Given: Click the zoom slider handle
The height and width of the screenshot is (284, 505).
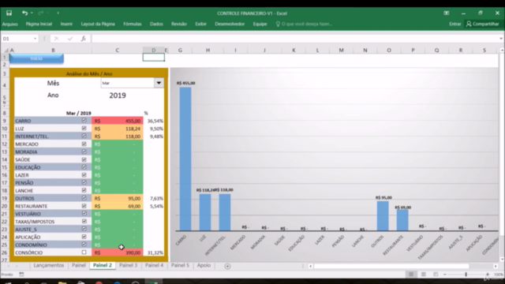Looking at the screenshot, I should [466, 275].
